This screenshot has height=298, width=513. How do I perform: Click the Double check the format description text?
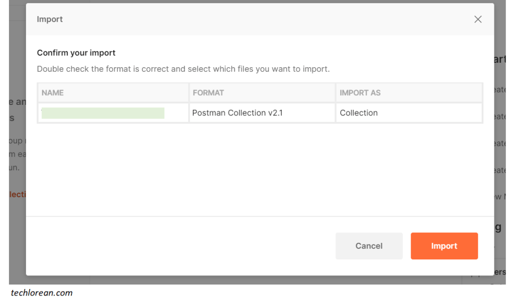click(x=183, y=69)
